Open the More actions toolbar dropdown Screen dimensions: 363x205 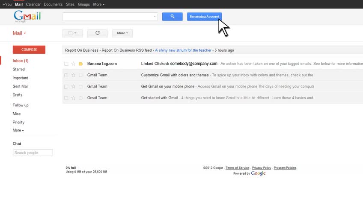tap(122, 33)
